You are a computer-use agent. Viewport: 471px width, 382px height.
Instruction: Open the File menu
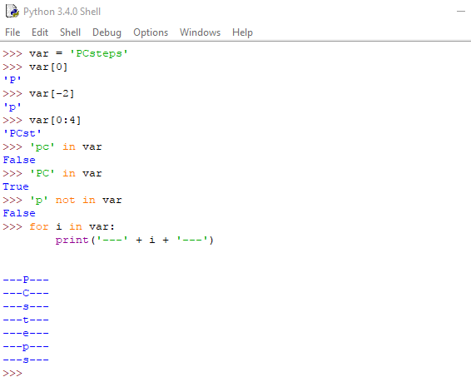pyautogui.click(x=12, y=32)
